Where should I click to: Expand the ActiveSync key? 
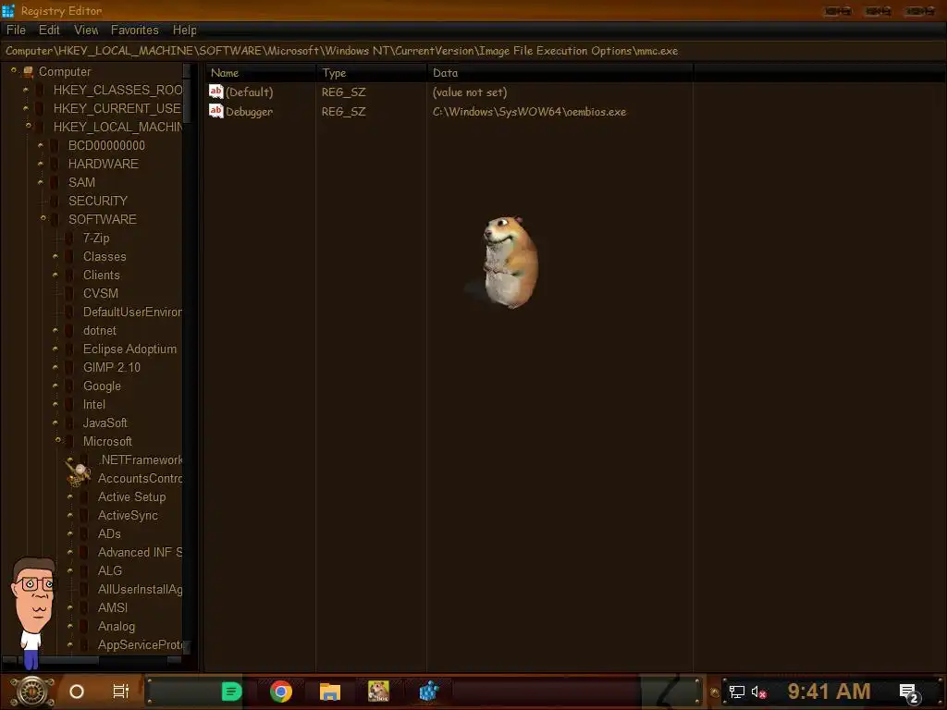70,515
